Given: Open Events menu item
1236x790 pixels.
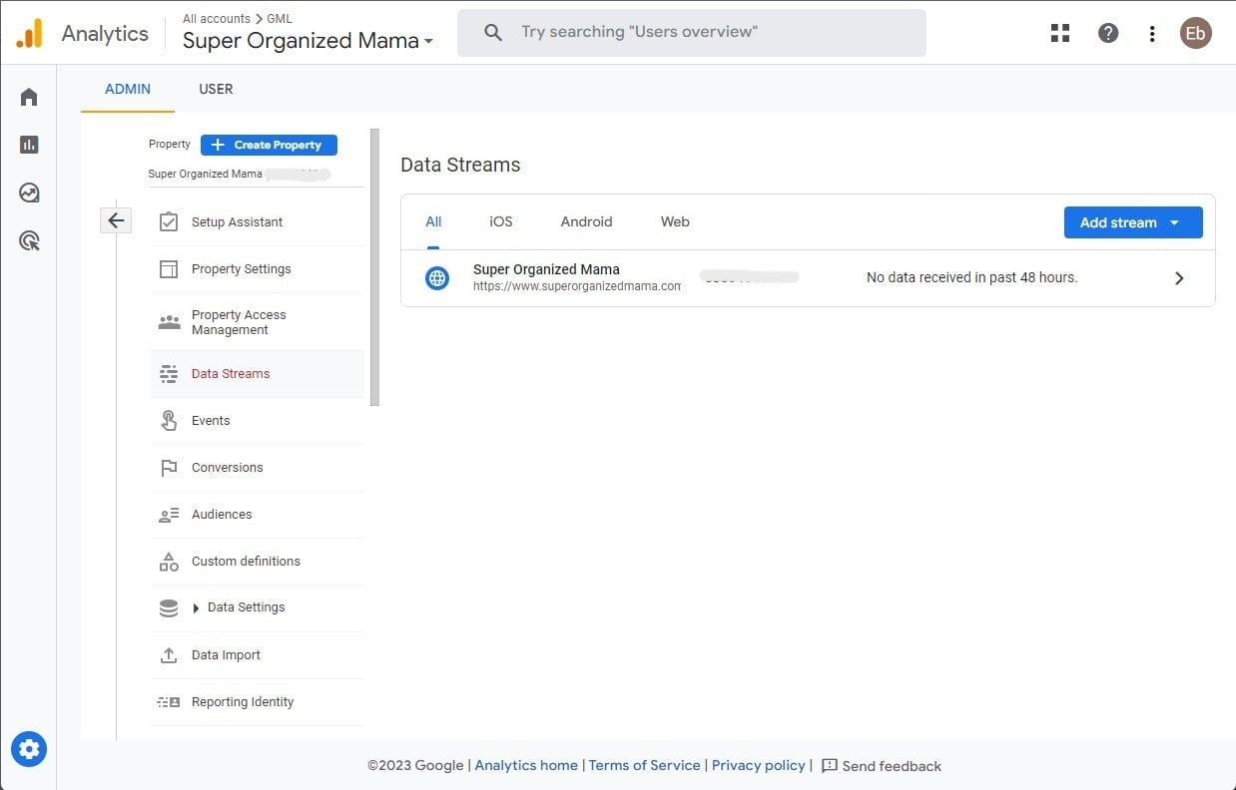Looking at the screenshot, I should pyautogui.click(x=258, y=421).
